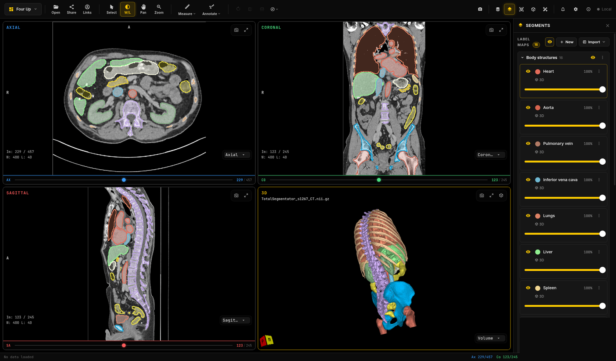Image resolution: width=616 pixels, height=361 pixels.
Task: Open the Axial orientation dropdown
Action: coord(236,155)
